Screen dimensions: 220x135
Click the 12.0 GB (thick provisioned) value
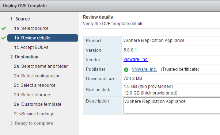click(151, 93)
